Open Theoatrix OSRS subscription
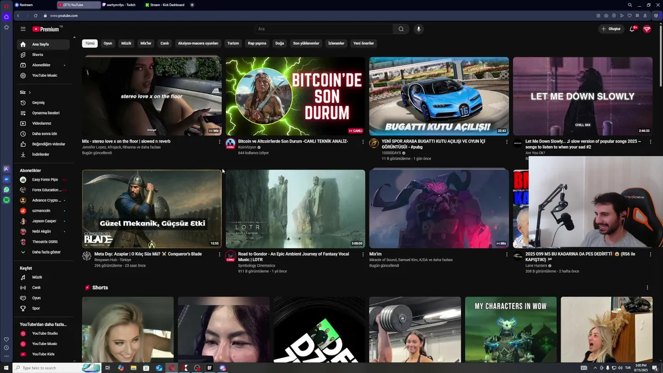 [x=44, y=242]
